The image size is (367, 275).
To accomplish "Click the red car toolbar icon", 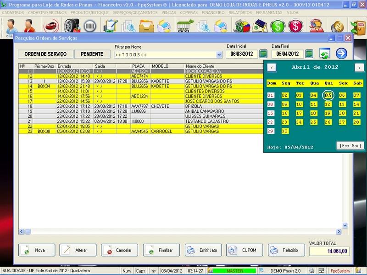I will click(x=50, y=25).
